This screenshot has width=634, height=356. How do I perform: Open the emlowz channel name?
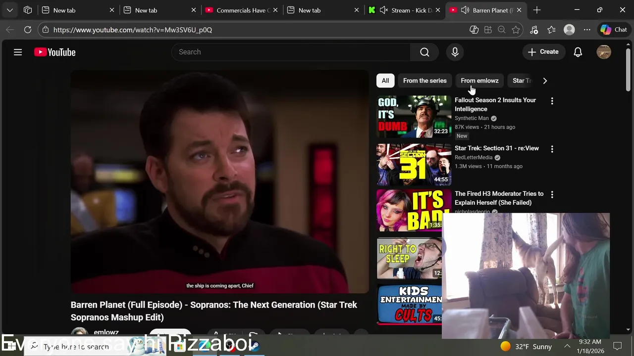coord(106,332)
